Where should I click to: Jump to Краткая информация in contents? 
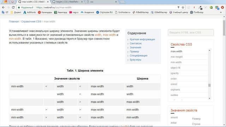142,39
